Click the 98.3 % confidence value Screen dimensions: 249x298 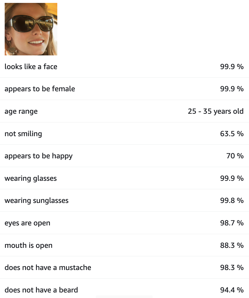[232, 268]
